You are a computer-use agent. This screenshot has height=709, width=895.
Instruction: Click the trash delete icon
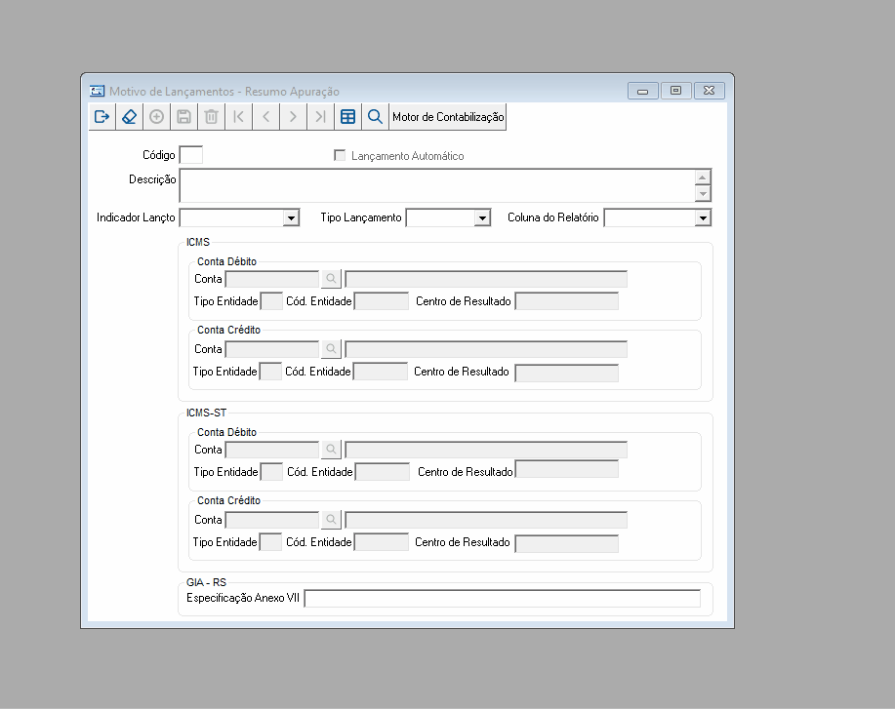click(211, 117)
